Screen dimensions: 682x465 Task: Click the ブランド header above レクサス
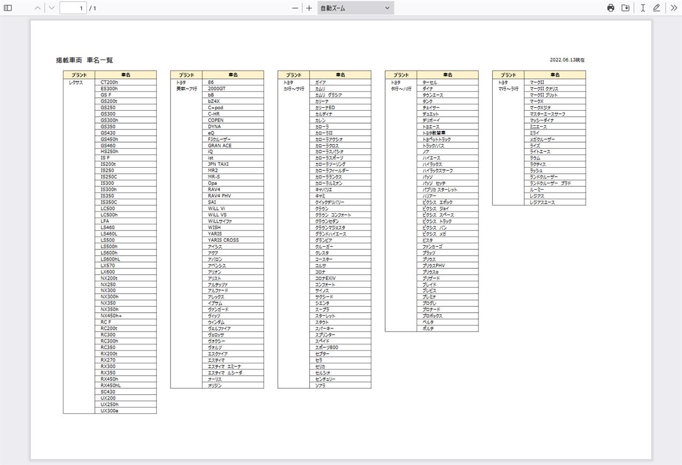pos(79,75)
